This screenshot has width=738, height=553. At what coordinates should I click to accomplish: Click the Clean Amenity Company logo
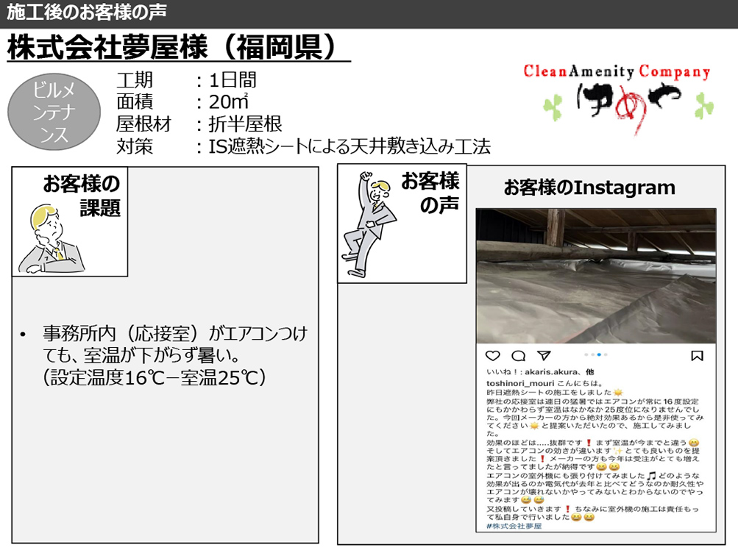617,73
